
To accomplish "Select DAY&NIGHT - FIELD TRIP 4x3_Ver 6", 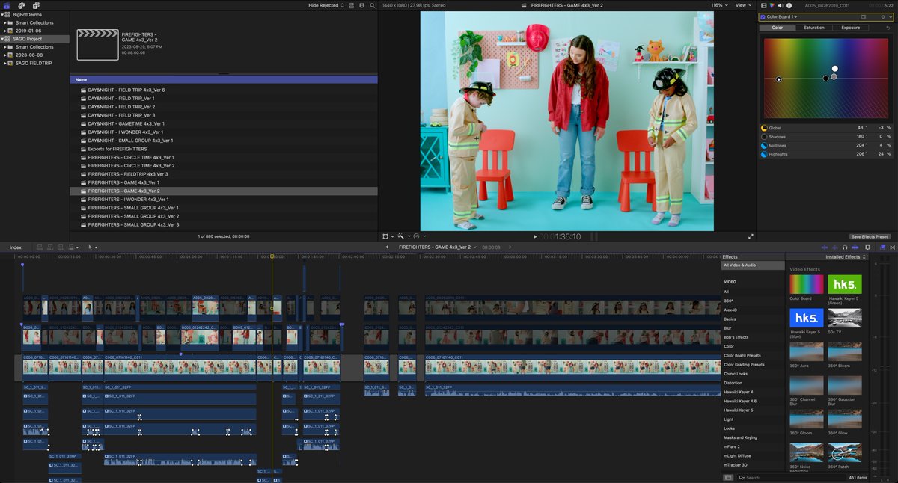I will (224, 90).
